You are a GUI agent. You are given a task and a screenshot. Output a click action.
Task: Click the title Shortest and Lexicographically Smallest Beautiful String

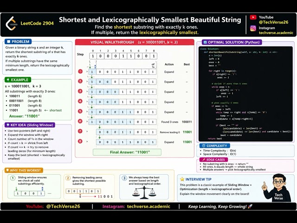point(150,20)
